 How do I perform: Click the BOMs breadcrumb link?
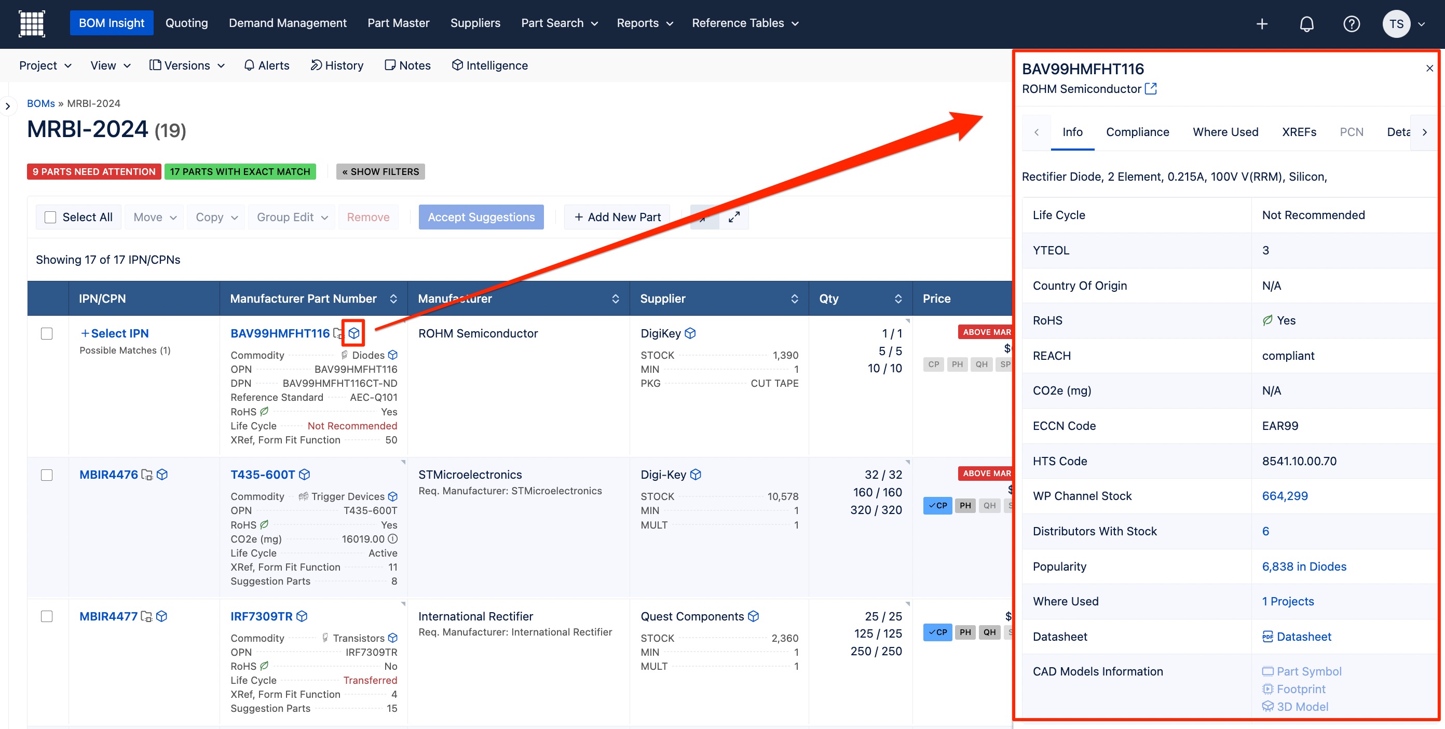coord(41,103)
